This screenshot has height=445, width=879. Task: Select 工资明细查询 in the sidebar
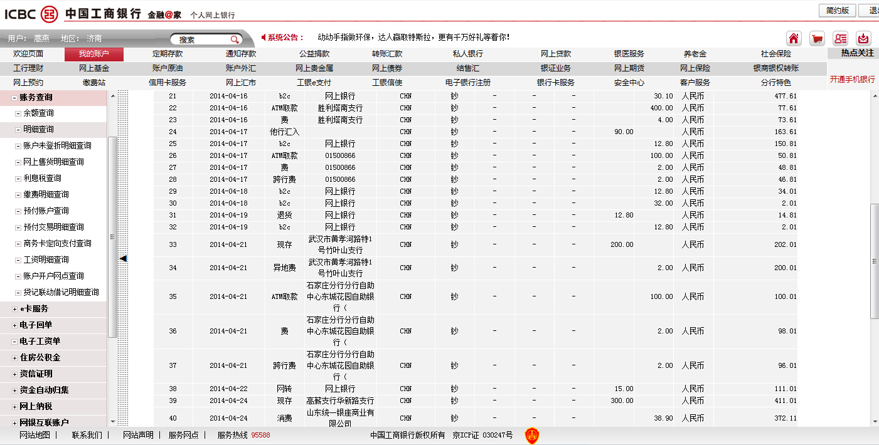[x=46, y=260]
